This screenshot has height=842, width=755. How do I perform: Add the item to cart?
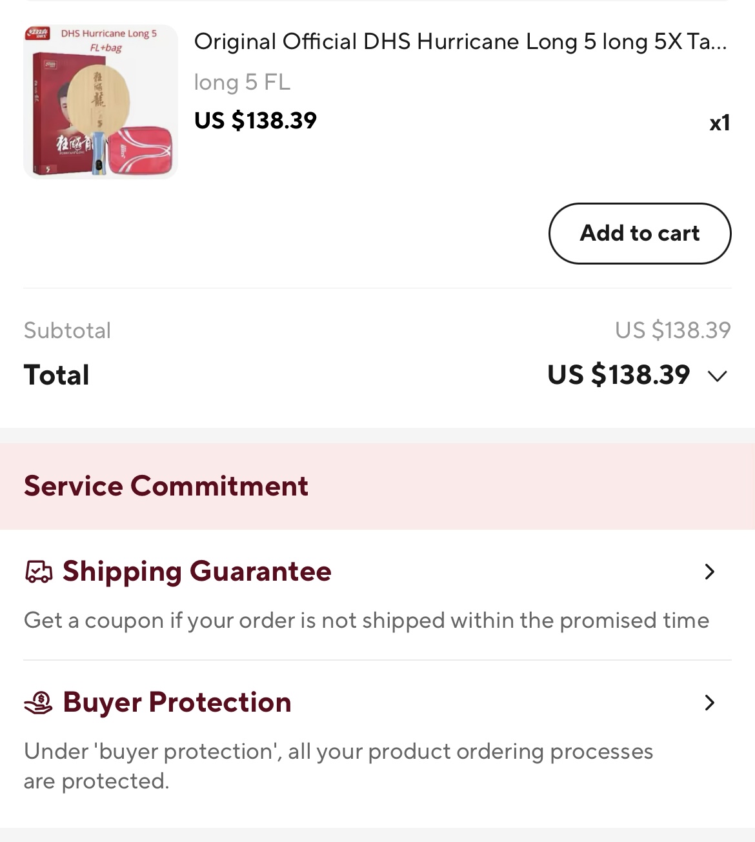pos(640,234)
